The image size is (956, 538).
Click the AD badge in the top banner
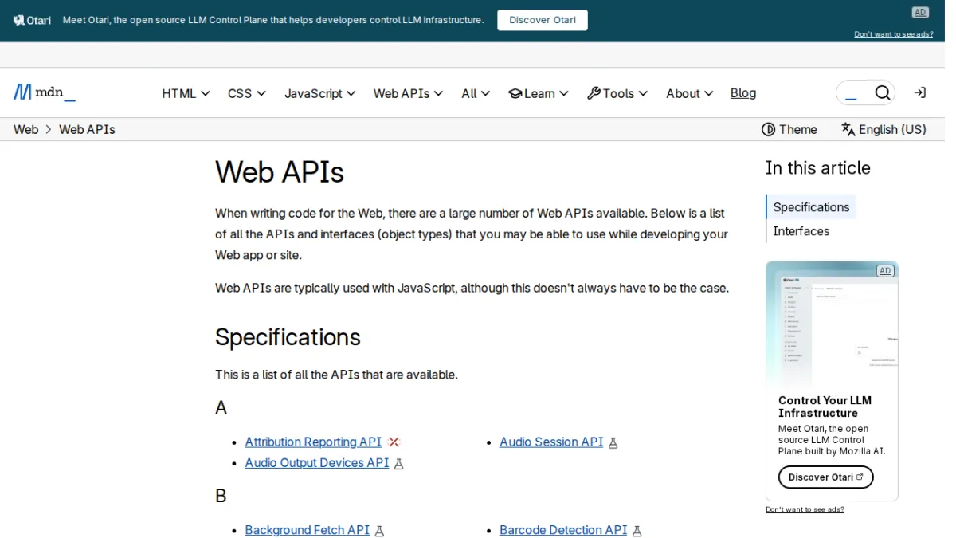(x=920, y=12)
